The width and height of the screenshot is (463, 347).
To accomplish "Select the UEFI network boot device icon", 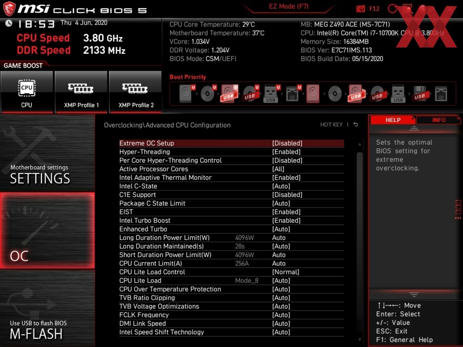I will tap(293, 94).
